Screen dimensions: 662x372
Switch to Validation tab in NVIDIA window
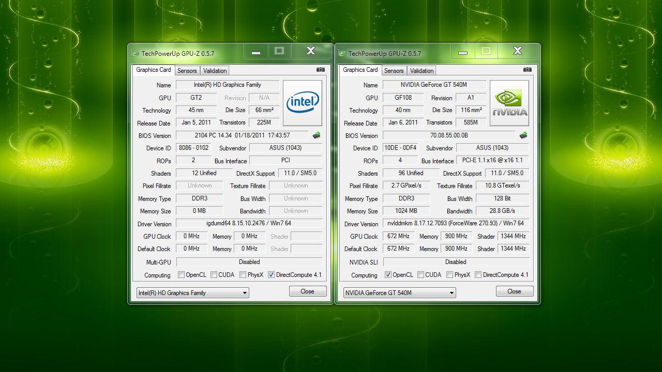422,71
